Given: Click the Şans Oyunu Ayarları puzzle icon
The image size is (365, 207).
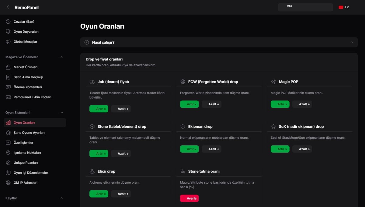Looking at the screenshot, I should click(x=8, y=133).
